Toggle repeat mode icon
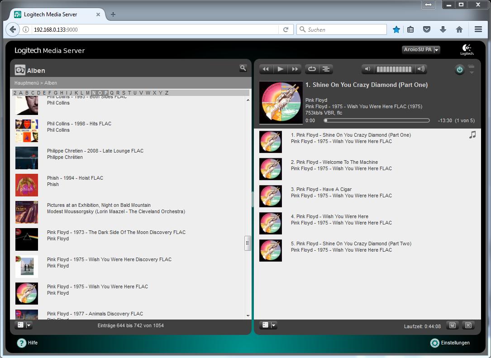Viewport: 491px width, 358px height. click(312, 69)
